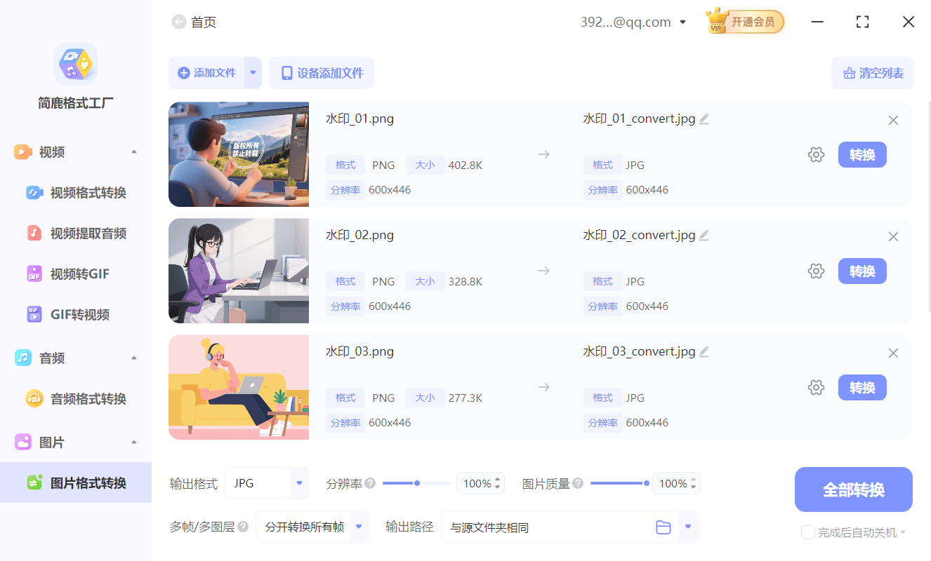Screen dimensions: 931x561
Task: Remove 水印_03.png from the list
Action: (x=893, y=353)
